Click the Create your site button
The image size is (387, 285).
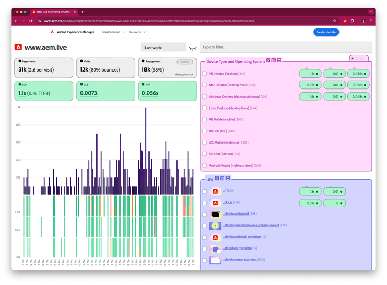point(326,32)
